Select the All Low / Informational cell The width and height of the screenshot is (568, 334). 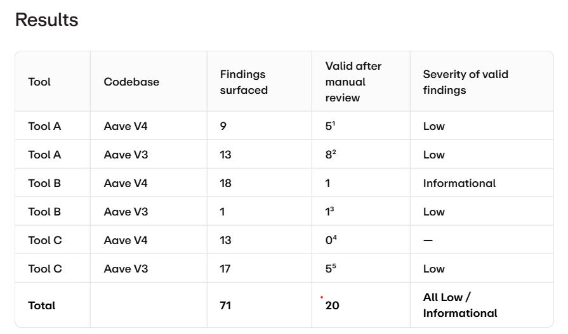[460, 305]
